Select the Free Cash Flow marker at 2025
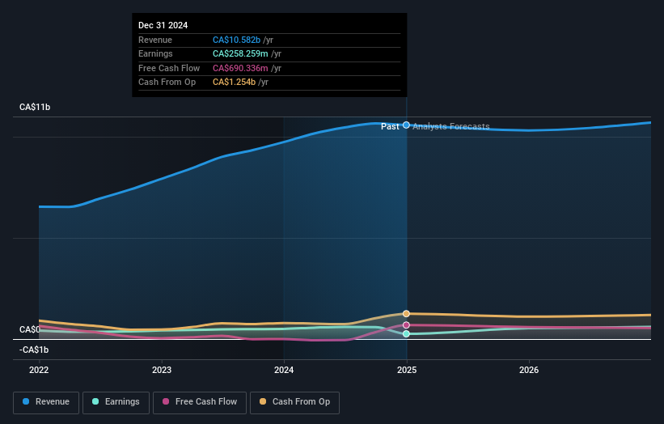This screenshot has height=424, width=664. 406,325
